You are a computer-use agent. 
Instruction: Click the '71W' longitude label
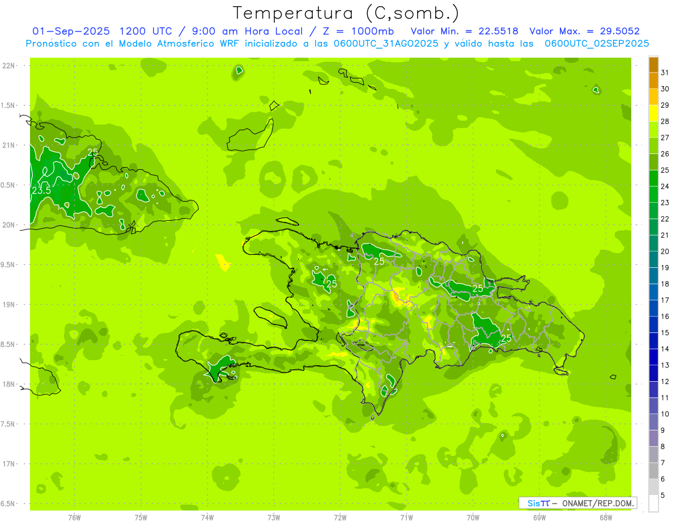[x=406, y=517]
